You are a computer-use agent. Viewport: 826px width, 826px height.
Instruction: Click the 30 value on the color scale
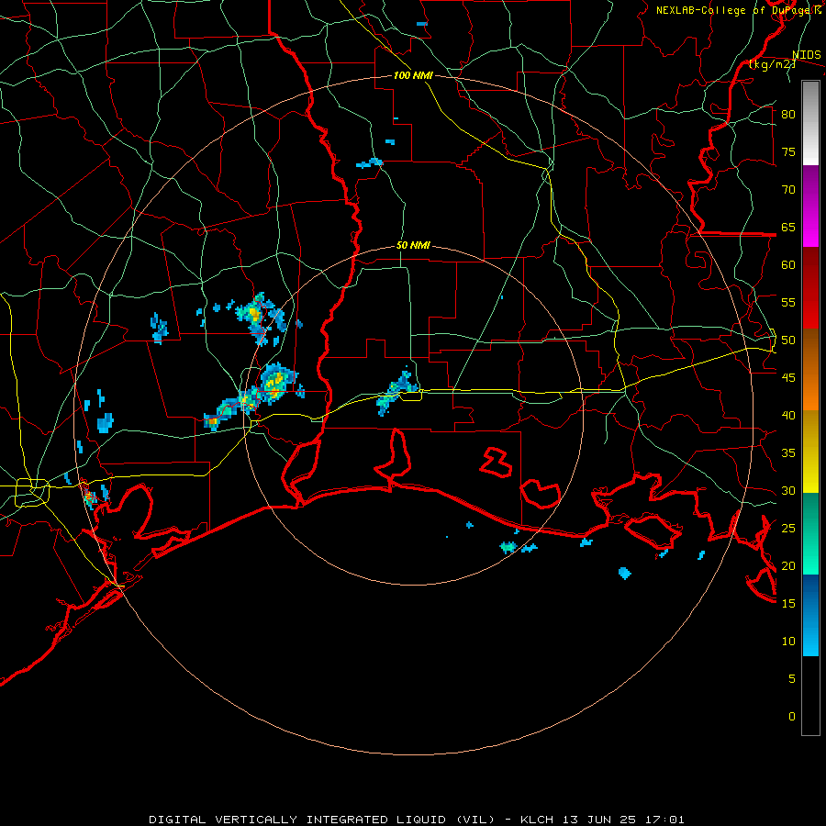coord(788,490)
